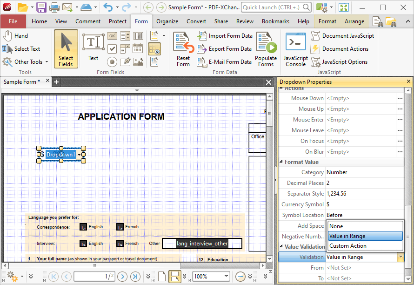The image size is (414, 285).
Task: Switch to the Organize tab
Action: [x=167, y=21]
